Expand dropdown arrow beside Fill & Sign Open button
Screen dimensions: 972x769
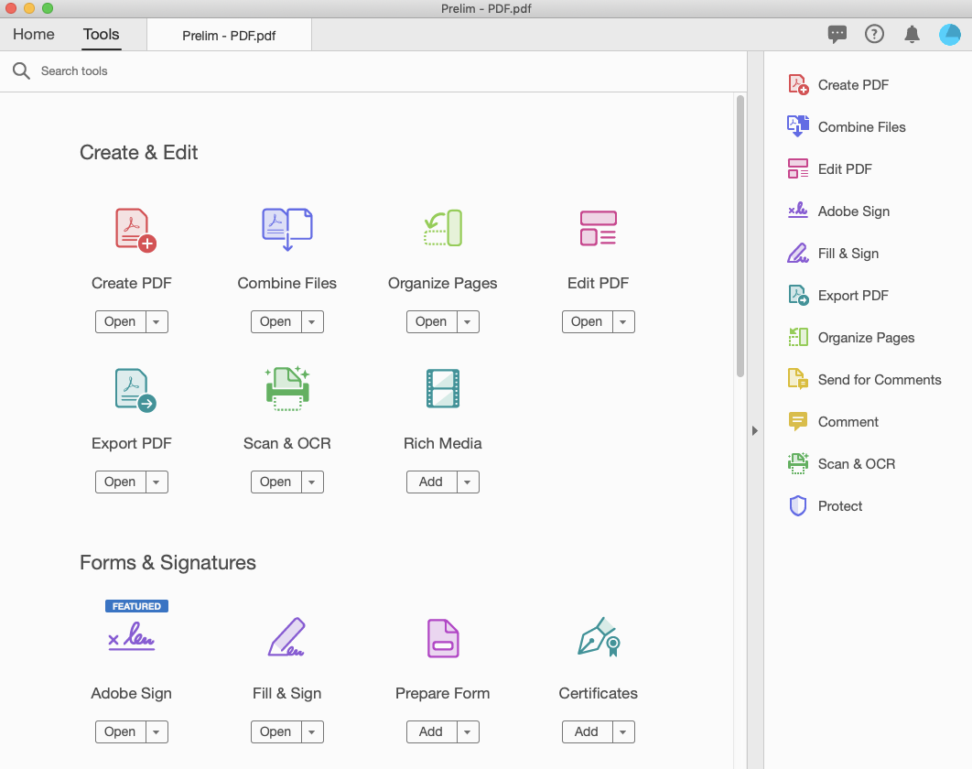tap(312, 731)
